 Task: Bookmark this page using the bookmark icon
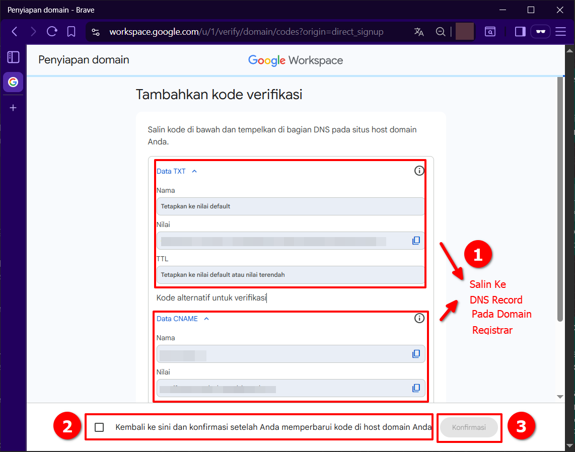click(71, 32)
